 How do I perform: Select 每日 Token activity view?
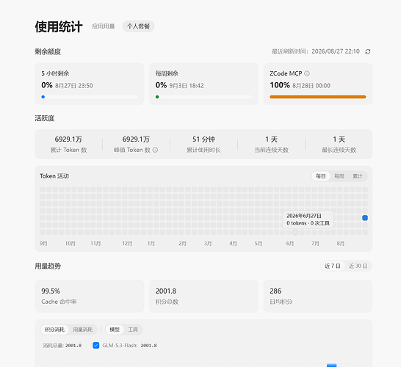pos(321,176)
